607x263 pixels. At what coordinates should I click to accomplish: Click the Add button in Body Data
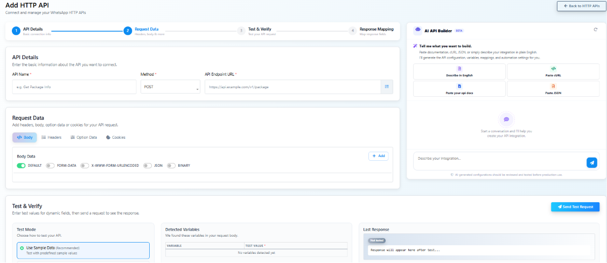click(378, 156)
